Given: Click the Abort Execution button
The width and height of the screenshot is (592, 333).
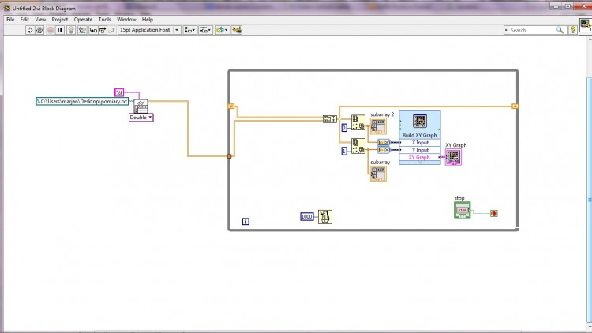Looking at the screenshot, I should [x=51, y=30].
